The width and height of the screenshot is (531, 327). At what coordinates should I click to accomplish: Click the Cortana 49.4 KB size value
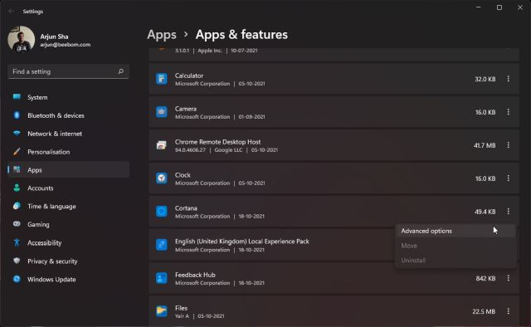[x=485, y=212]
